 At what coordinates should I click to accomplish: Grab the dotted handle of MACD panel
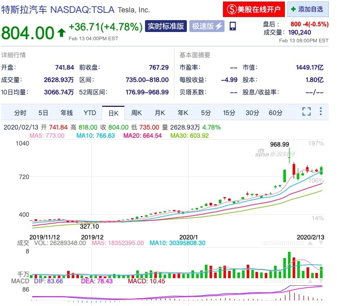pos(283,281)
